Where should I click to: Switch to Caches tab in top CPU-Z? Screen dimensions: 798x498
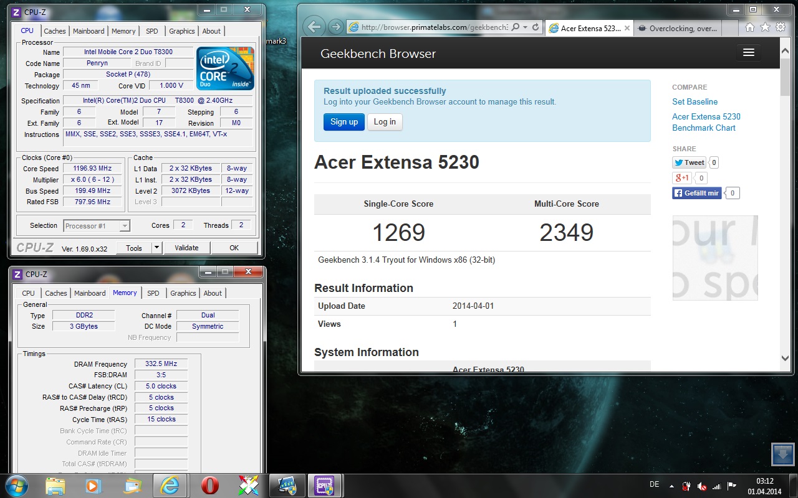tap(55, 31)
